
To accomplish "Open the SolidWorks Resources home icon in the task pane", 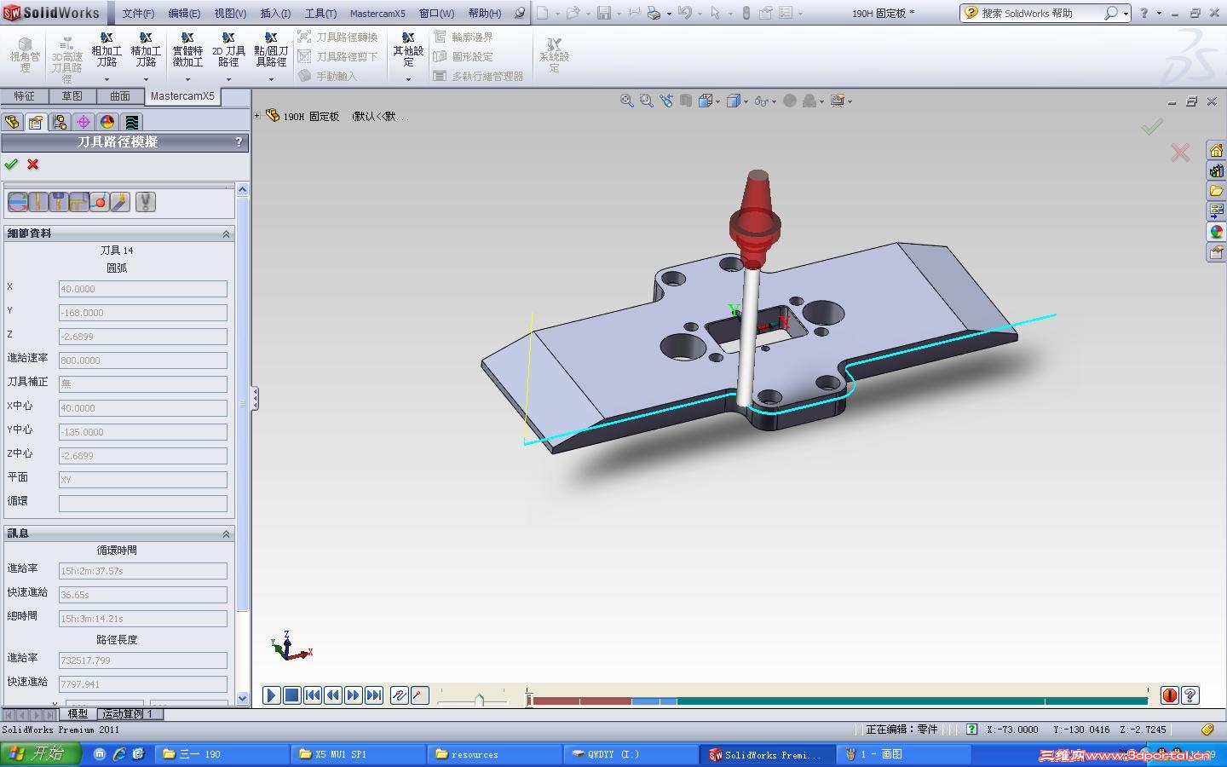I will tap(1216, 151).
